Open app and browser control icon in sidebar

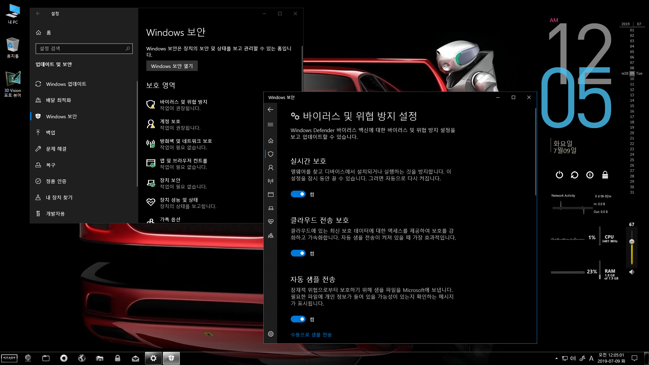coord(270,195)
